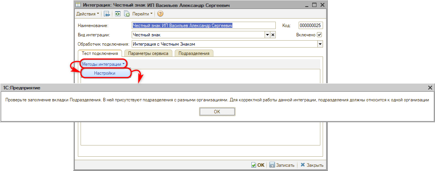Open the Действия menu
Screen dimensions: 435x171
pos(88,14)
